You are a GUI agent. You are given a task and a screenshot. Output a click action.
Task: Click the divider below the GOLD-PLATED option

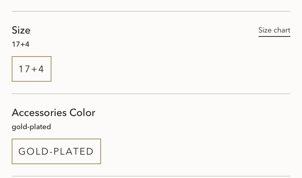[151, 176]
